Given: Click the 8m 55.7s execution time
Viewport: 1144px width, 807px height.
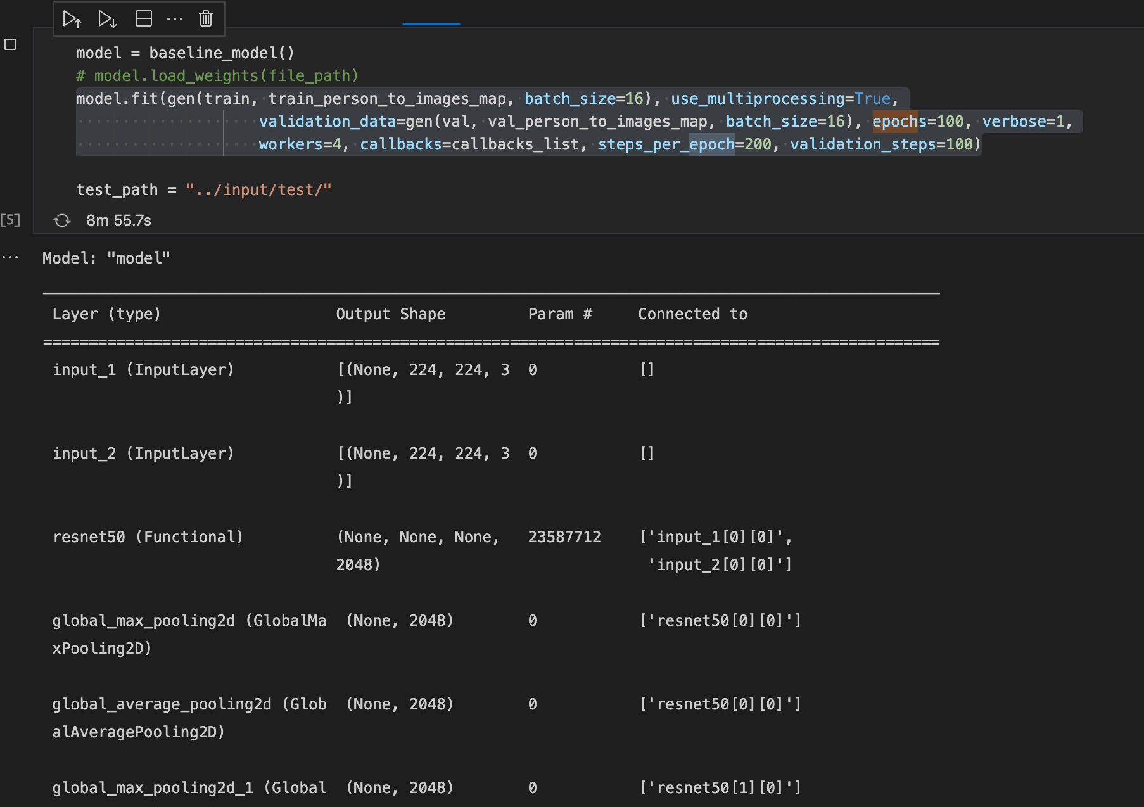Looking at the screenshot, I should tap(118, 220).
